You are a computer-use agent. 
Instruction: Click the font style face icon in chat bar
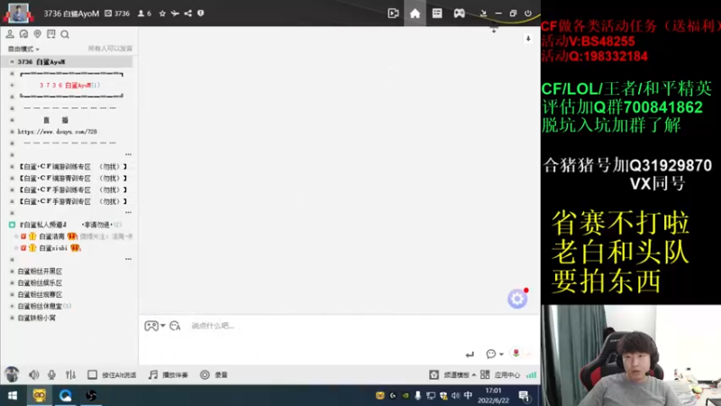pyautogui.click(x=175, y=326)
